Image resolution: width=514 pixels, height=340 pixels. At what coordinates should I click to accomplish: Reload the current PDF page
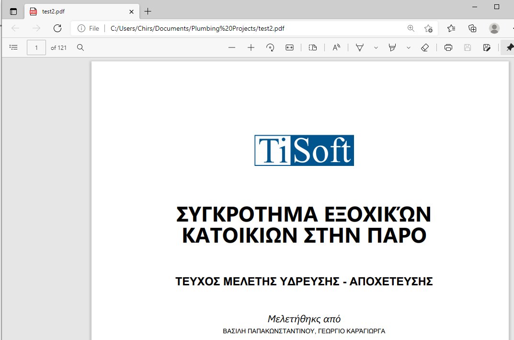pos(57,28)
